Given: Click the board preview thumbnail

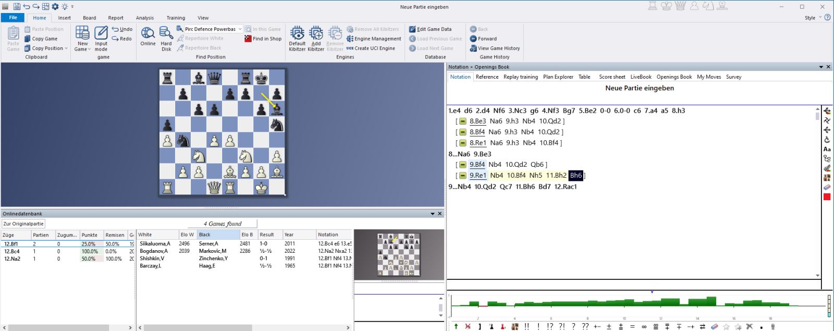Looking at the screenshot, I should pyautogui.click(x=398, y=255).
